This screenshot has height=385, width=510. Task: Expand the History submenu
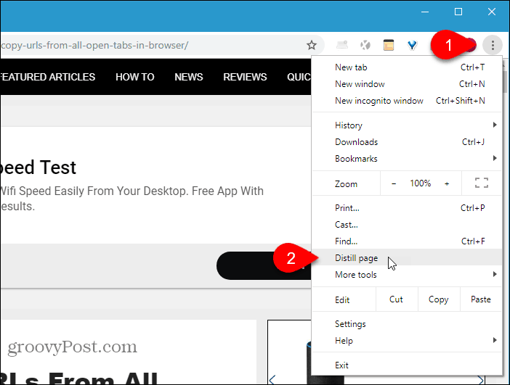tap(407, 125)
